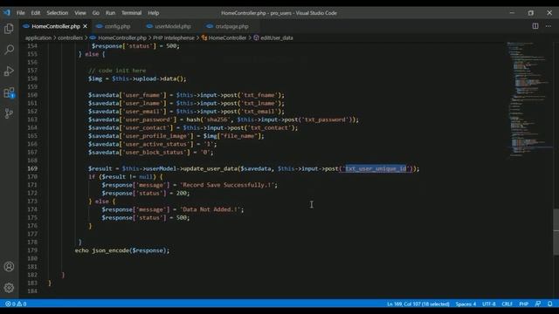Click the VS Code logo icon
The width and height of the screenshot is (559, 314).
7,13
